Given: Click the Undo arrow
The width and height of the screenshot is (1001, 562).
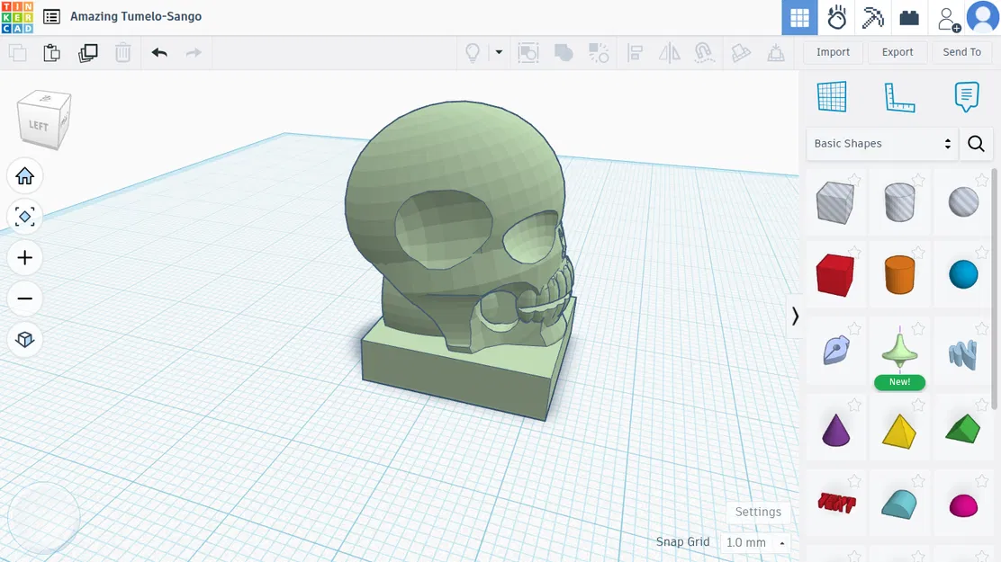Looking at the screenshot, I should pyautogui.click(x=159, y=52).
